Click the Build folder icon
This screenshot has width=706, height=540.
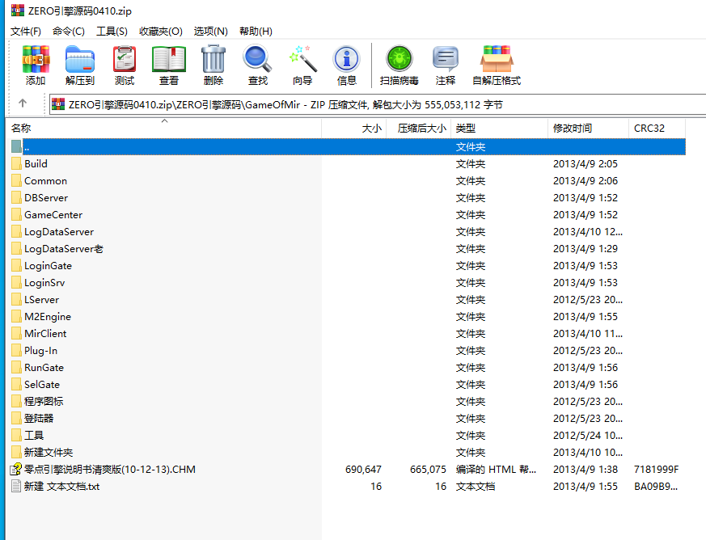point(16,163)
